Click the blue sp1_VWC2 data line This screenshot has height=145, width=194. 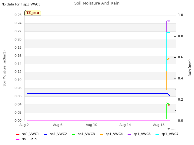click(96, 93)
